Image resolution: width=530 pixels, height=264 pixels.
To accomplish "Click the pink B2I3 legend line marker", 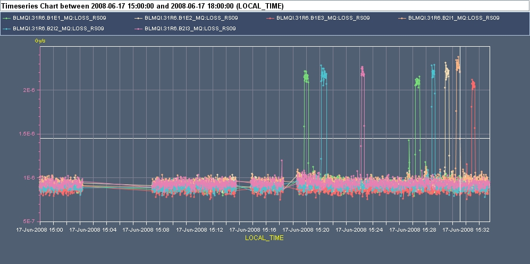I will point(138,28).
